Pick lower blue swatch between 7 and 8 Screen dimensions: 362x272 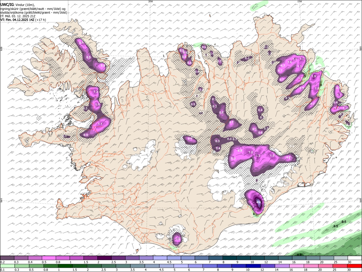210,266
